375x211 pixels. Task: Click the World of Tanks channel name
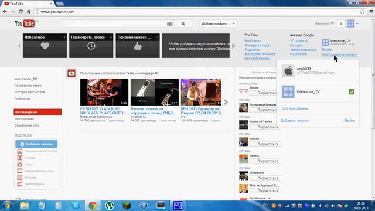point(260,121)
